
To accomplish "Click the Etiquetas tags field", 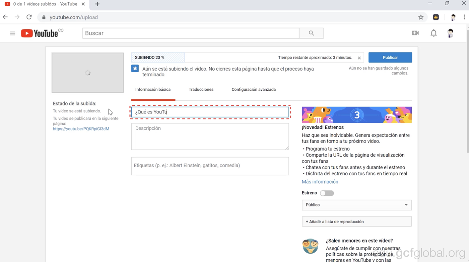I will click(210, 166).
